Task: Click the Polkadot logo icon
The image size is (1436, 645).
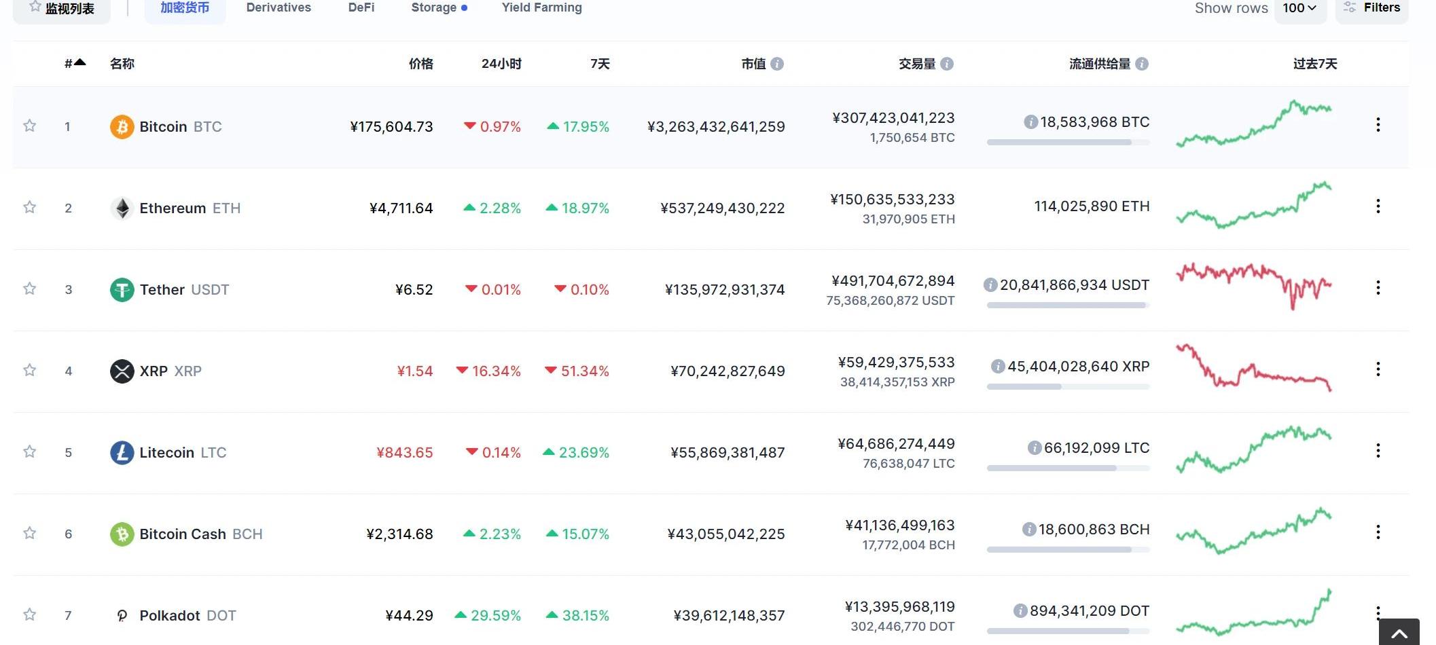Action: click(x=122, y=616)
